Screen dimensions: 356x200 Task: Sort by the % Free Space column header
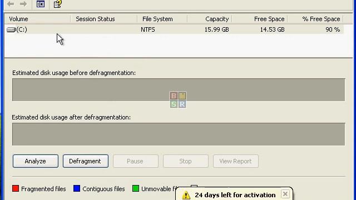[x=315, y=19]
